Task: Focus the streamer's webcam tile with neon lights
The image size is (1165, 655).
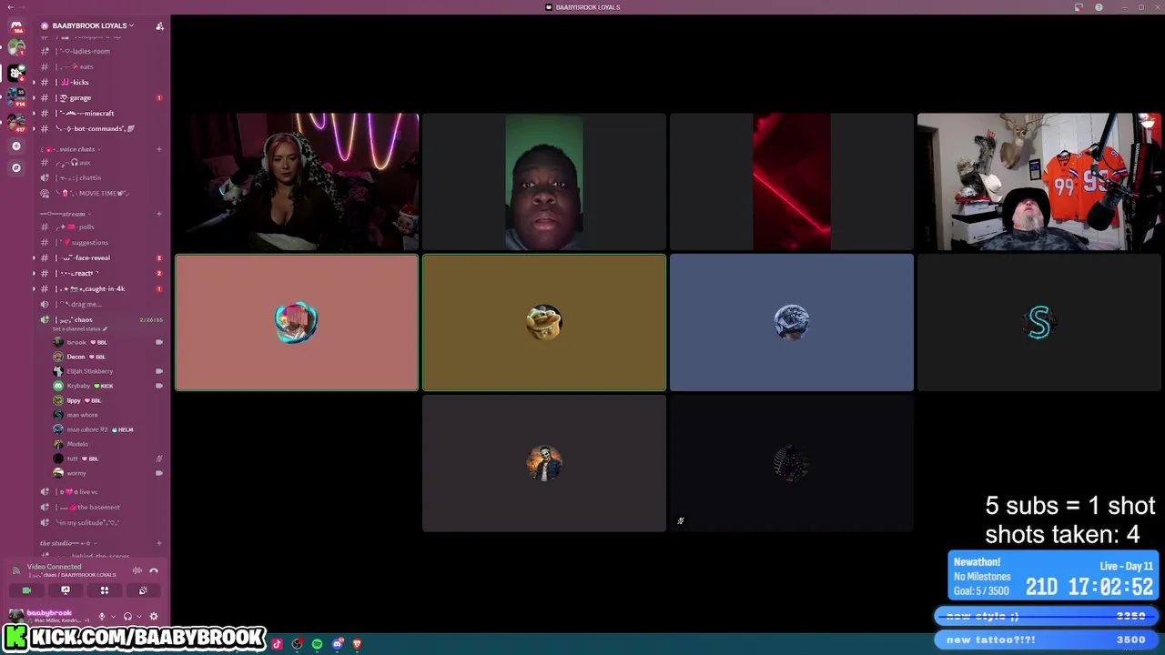Action: (x=297, y=181)
